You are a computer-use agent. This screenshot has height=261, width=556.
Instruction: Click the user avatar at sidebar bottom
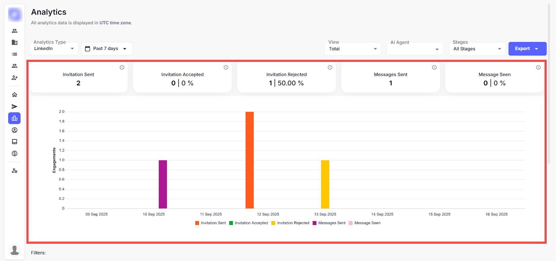click(15, 250)
